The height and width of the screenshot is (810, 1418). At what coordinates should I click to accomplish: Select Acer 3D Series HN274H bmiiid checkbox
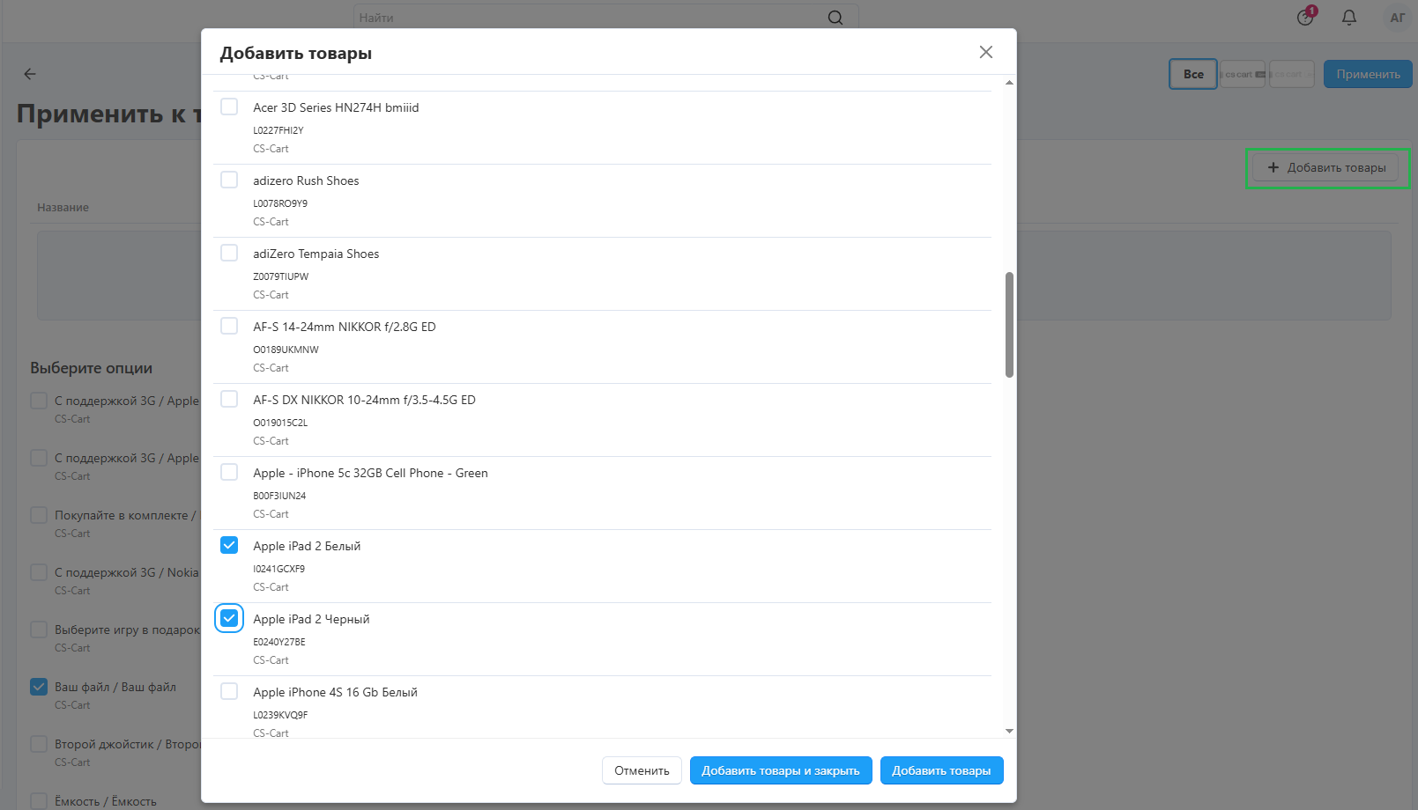point(229,107)
